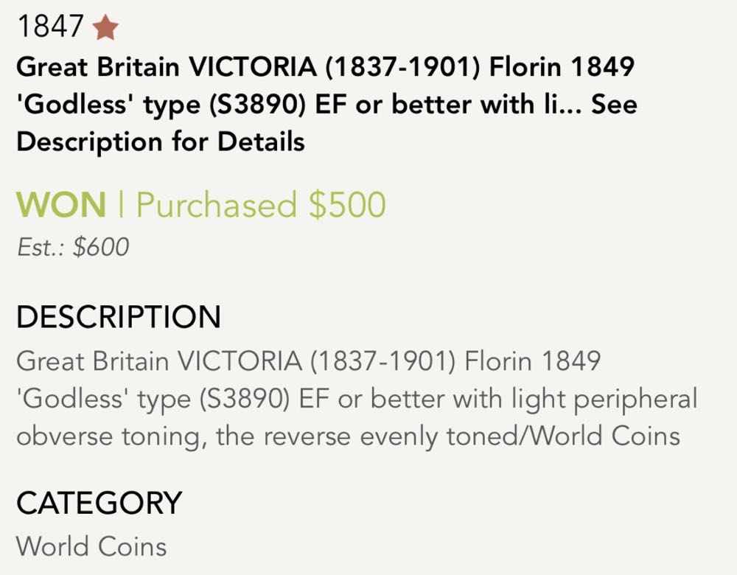Click the italic 'Est.: $600' estimate
This screenshot has width=737, height=575.
(x=72, y=247)
